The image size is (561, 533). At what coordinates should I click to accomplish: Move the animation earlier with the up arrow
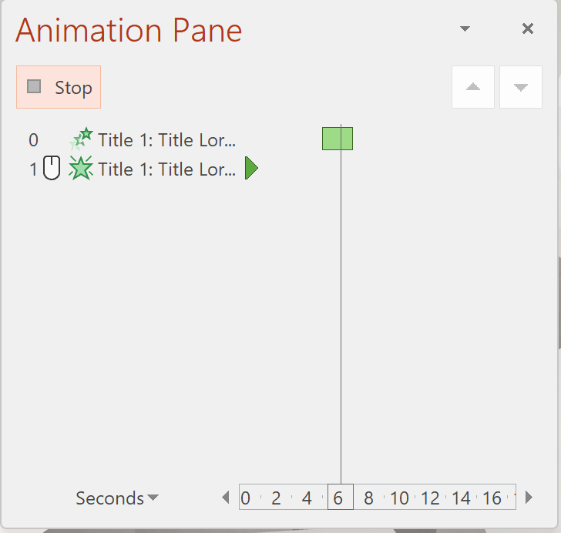(473, 87)
